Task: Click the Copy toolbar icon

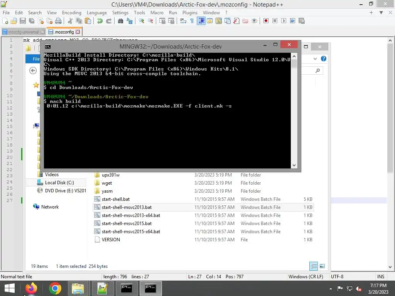Action: [79, 21]
